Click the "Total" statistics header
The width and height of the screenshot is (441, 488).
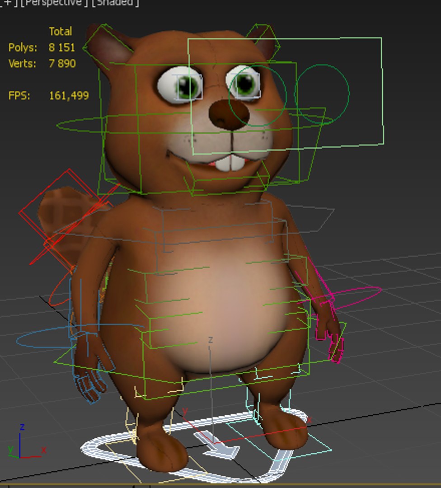[x=61, y=32]
